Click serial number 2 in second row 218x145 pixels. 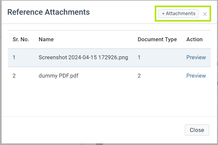pyautogui.click(x=14, y=76)
